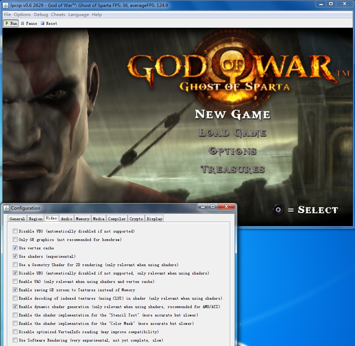The image size is (355, 346).
Task: Open the Debug menu
Action: [41, 15]
